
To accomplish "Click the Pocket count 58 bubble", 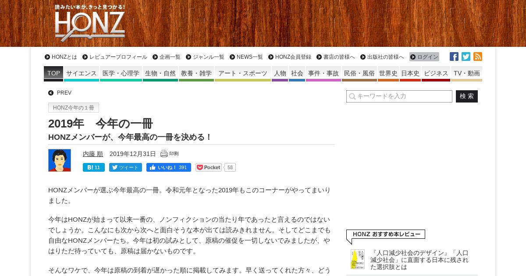I will coord(230,167).
